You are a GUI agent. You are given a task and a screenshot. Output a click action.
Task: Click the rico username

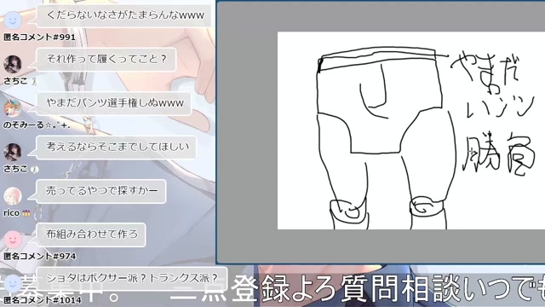point(11,212)
